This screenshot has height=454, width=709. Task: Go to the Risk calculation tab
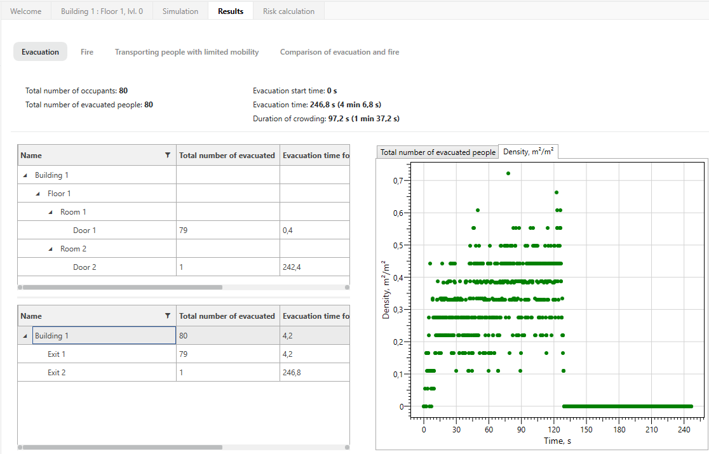click(x=288, y=11)
